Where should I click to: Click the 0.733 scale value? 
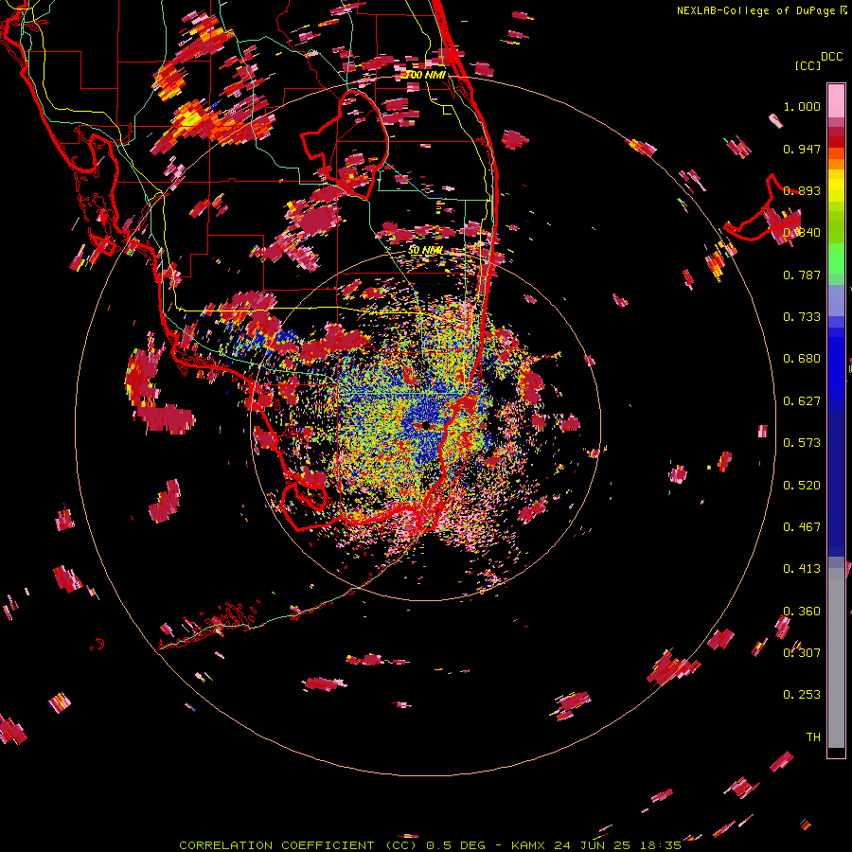click(802, 317)
